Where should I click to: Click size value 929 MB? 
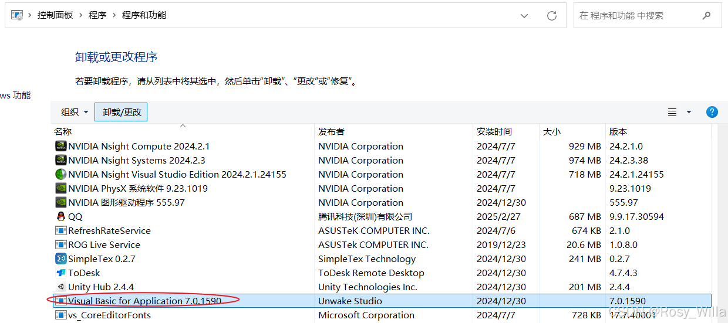585,147
